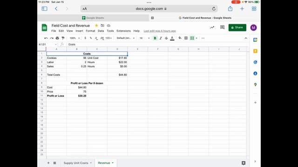Open Calendar in the side panel
This screenshot has width=298, height=167.
click(x=255, y=40)
